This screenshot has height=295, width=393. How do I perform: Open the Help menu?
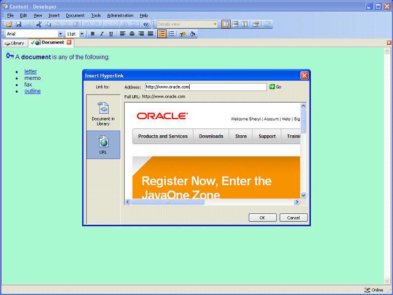pos(144,15)
